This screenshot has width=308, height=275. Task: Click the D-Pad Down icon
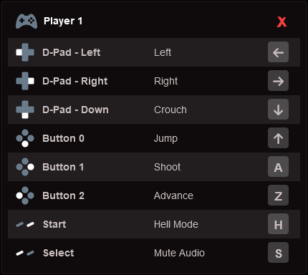click(25, 110)
